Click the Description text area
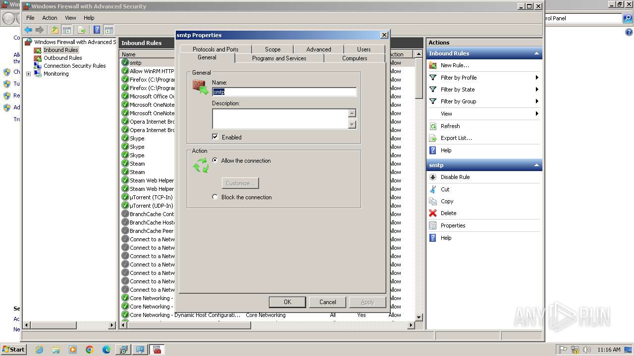This screenshot has width=634, height=356. click(280, 119)
